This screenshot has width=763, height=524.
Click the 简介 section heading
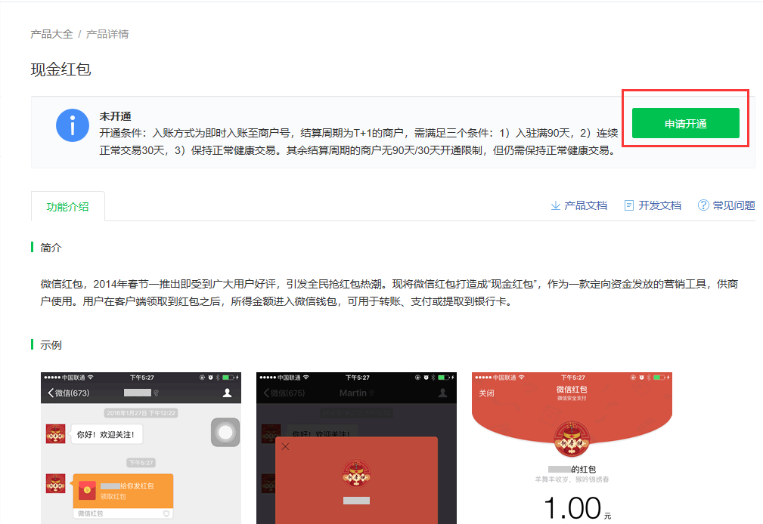tap(51, 248)
